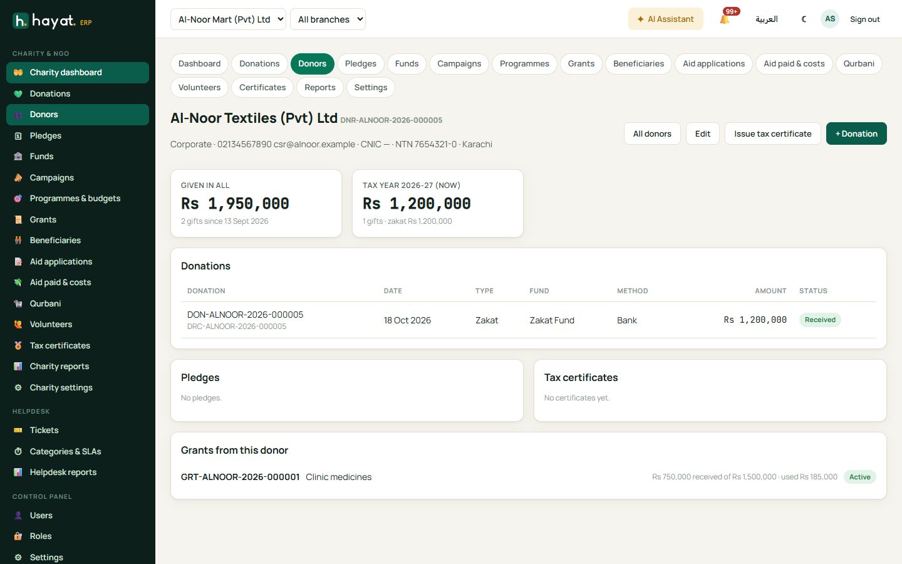
Task: Click the Aid applications sidebar icon
Action: [x=18, y=262]
